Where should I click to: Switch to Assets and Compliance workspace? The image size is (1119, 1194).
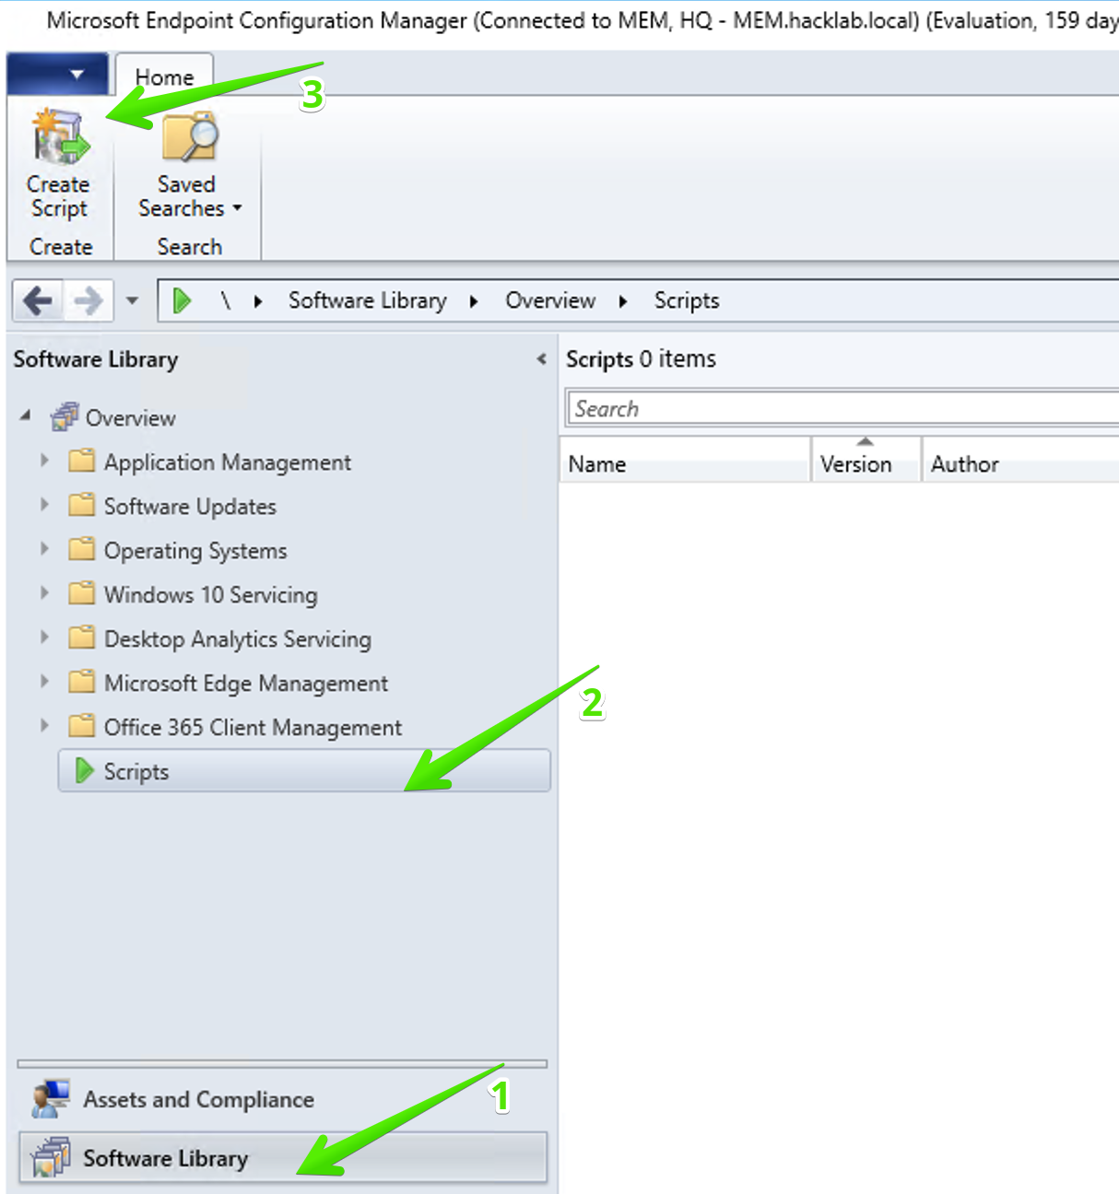(x=282, y=1099)
